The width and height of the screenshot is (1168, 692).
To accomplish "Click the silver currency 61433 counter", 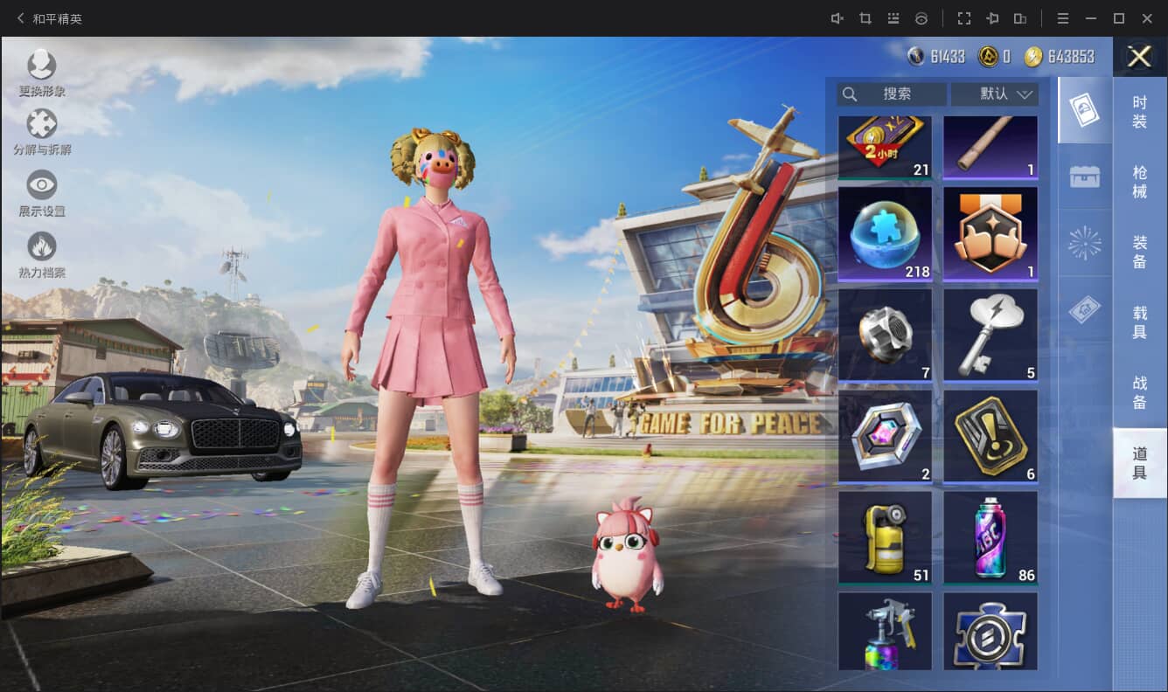I will (x=936, y=57).
